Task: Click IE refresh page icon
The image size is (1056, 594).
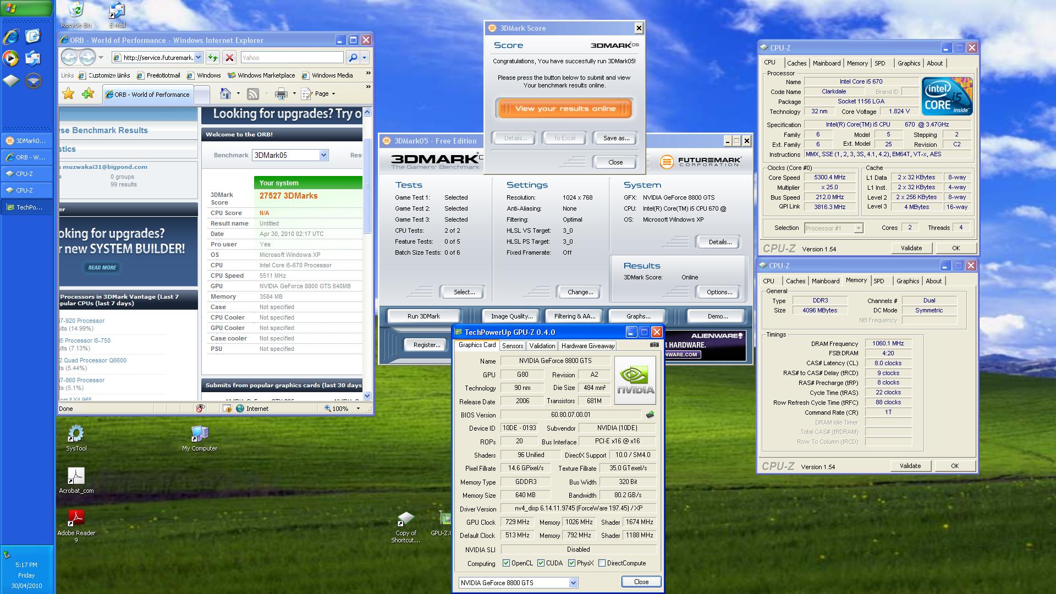Action: pos(213,58)
